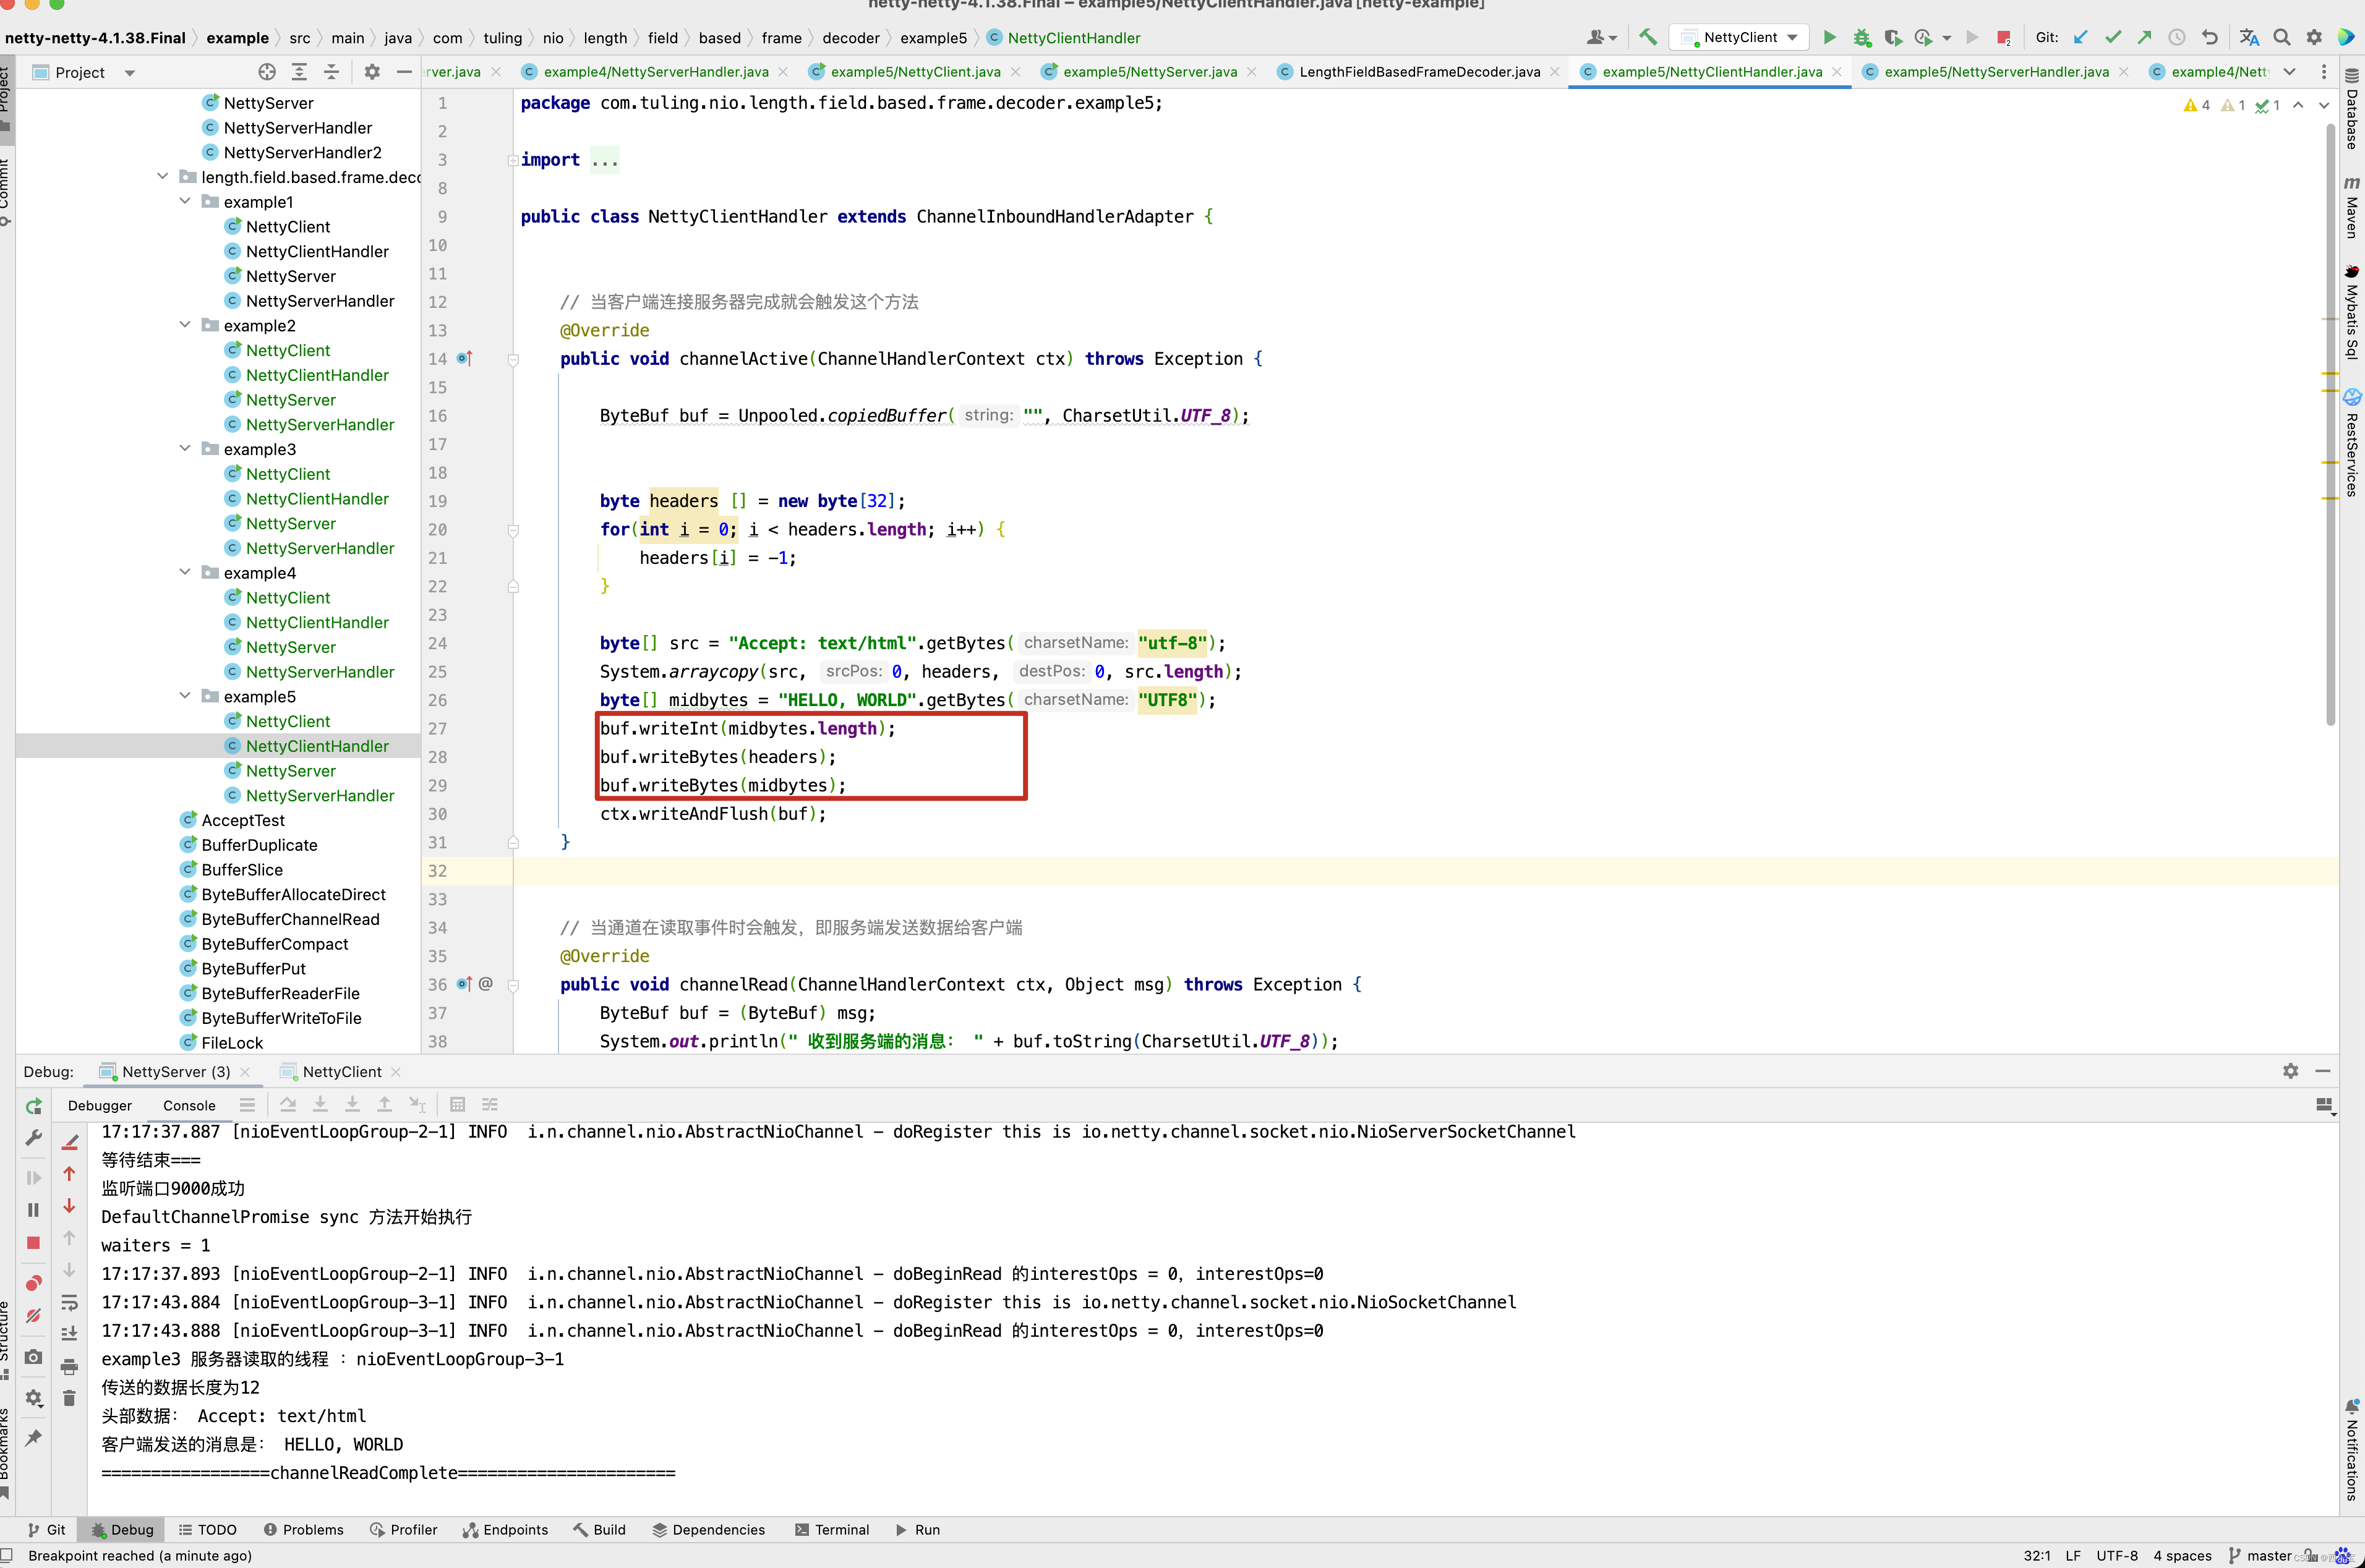
Task: Toggle Mute Breakpoints icon in debug sidebar
Action: coord(33,1316)
